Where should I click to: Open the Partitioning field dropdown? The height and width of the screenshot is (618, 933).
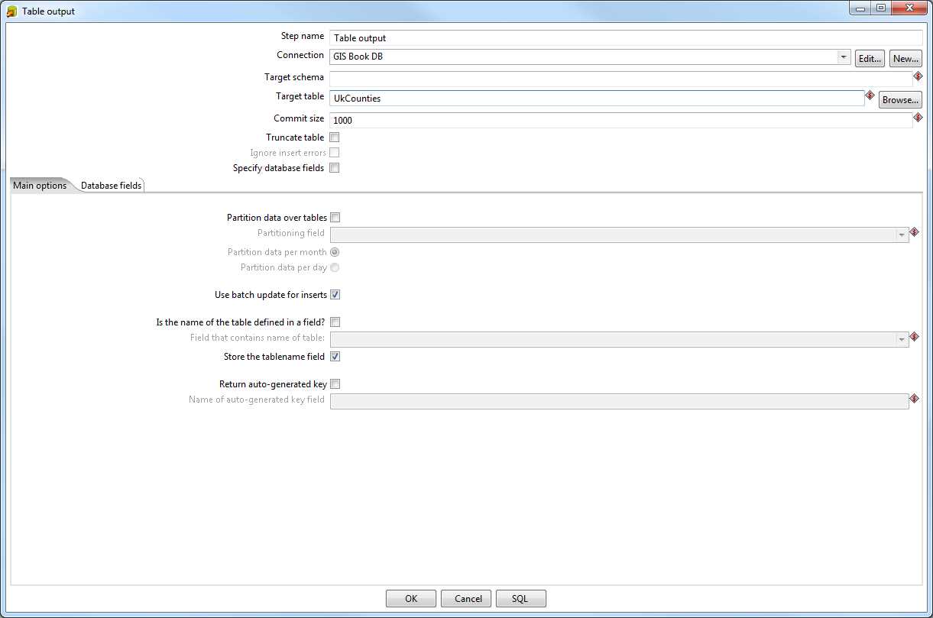(x=902, y=233)
